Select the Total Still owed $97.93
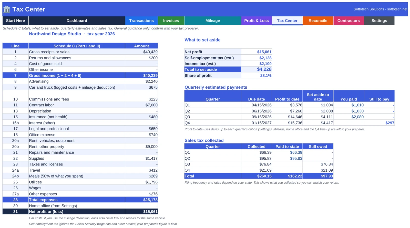 [318, 176]
